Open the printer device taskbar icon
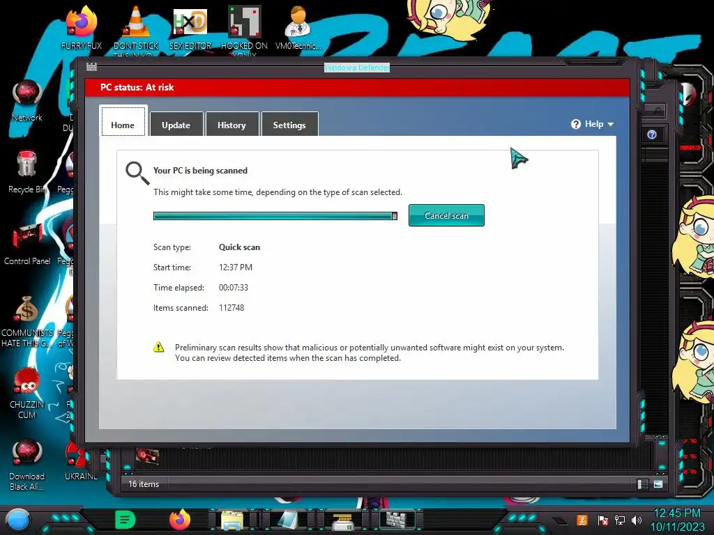The image size is (714, 535). [x=343, y=521]
